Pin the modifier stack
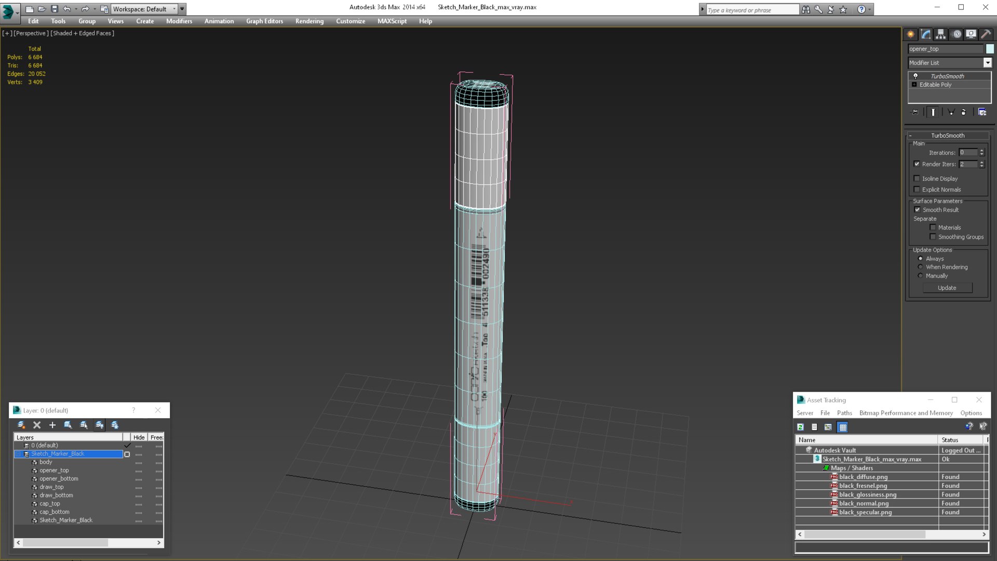Image resolution: width=997 pixels, height=561 pixels. 915,112
